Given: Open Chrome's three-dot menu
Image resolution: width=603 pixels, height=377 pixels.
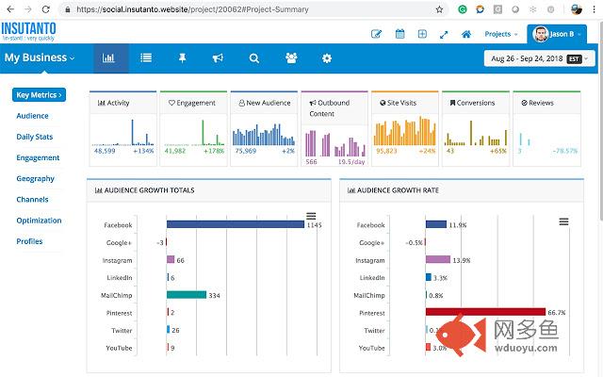Looking at the screenshot, I should click(x=595, y=9).
